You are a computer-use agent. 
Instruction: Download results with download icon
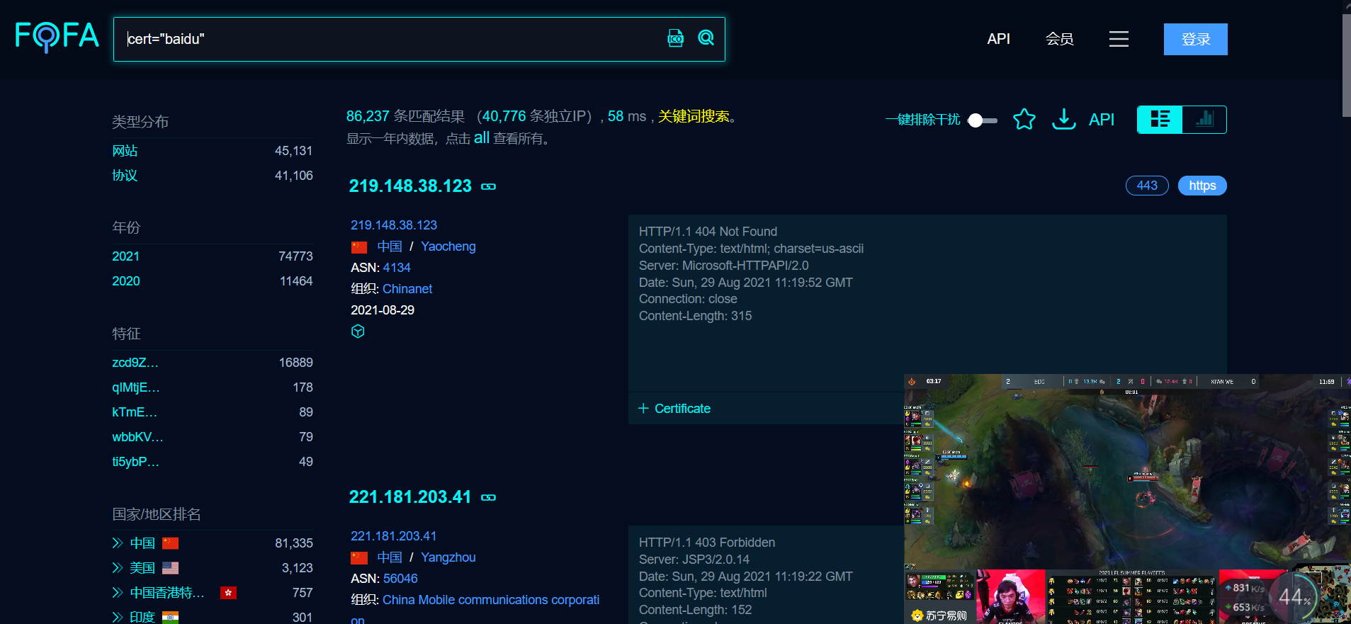tap(1064, 119)
